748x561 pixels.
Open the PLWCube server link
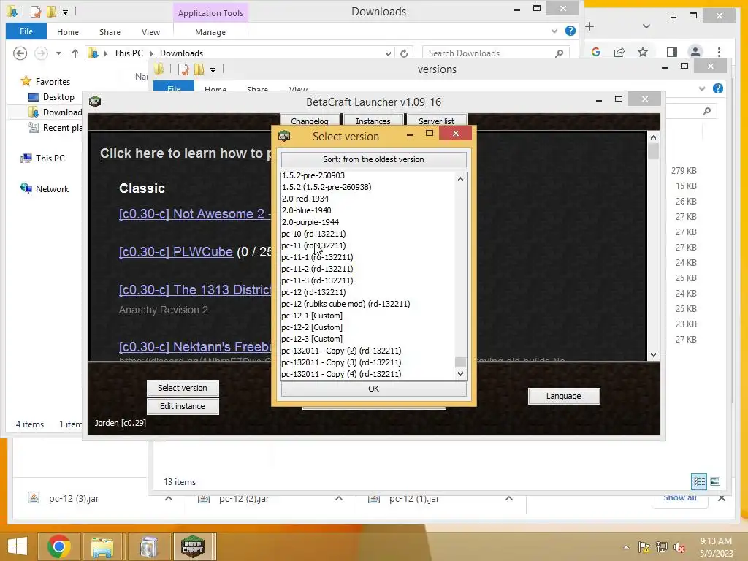pos(176,252)
